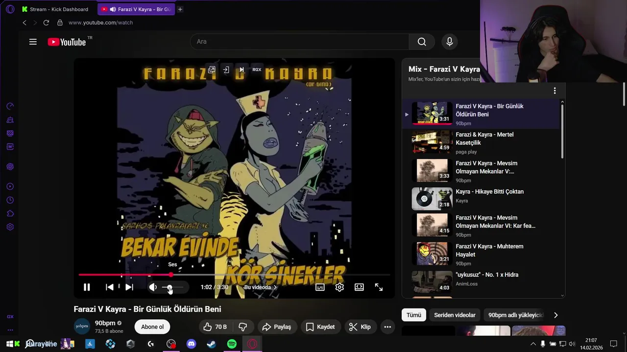Show hidden system tray icons
This screenshot has height=352, width=627.
tap(533, 344)
